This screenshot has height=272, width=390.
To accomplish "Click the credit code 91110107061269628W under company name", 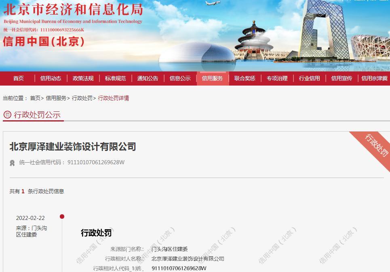I will pos(96,163).
